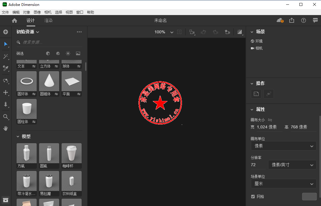The image size is (321, 206).
Task: Filter assets by materials icon
Action: click(58, 53)
